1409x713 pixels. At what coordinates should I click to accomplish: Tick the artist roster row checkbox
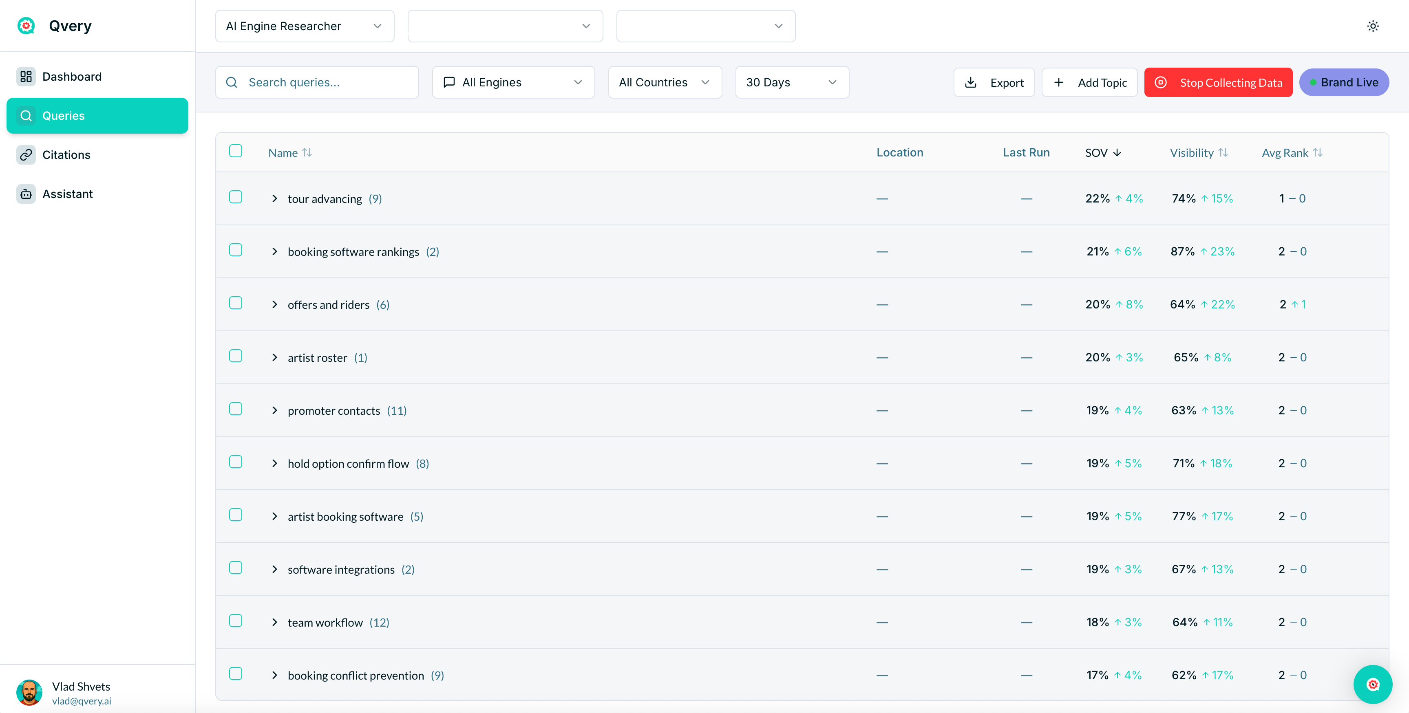point(235,356)
